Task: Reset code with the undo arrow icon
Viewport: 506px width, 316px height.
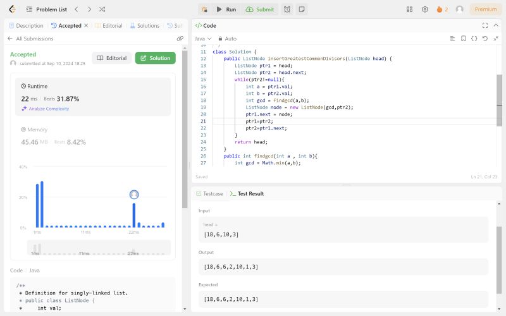Action: click(x=484, y=39)
